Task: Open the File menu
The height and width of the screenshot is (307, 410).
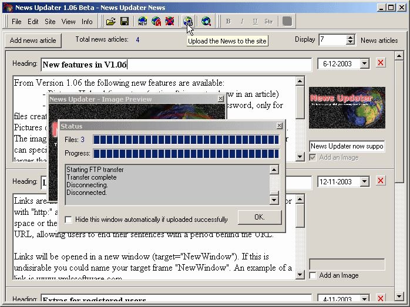Action: [x=16, y=21]
